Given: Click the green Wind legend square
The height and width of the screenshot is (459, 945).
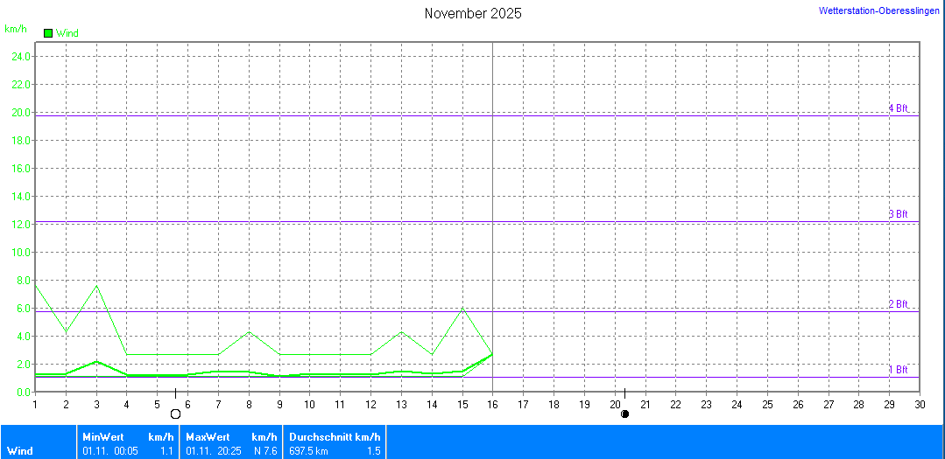Looking at the screenshot, I should pyautogui.click(x=48, y=33).
